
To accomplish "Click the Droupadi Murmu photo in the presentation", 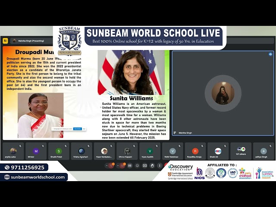I will (41, 115).
